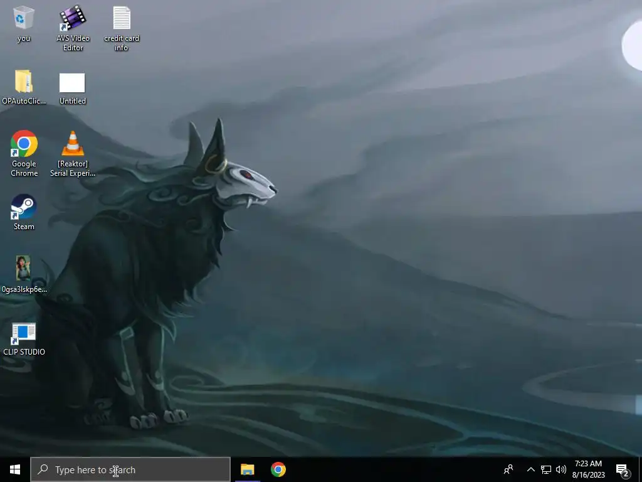Click the Show desktop strip at taskbar end
Image resolution: width=642 pixels, height=482 pixels.
640,469
